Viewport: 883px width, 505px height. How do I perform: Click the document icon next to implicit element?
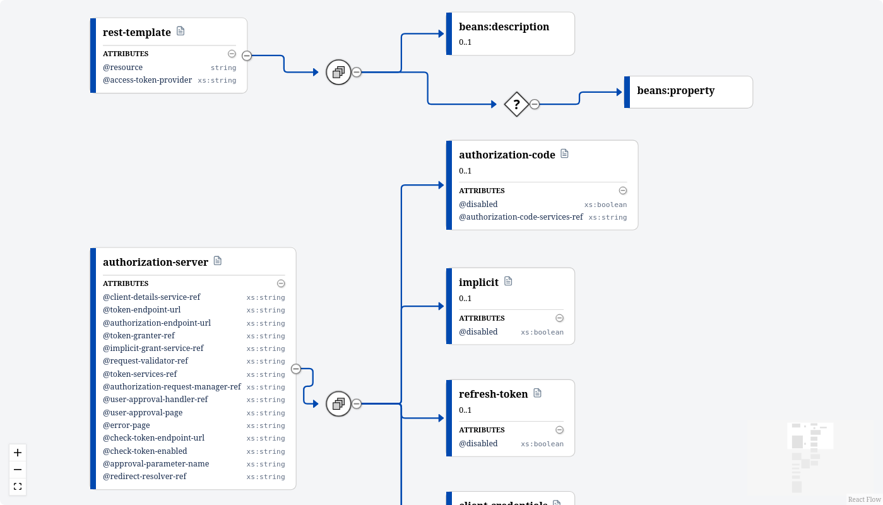pyautogui.click(x=508, y=281)
